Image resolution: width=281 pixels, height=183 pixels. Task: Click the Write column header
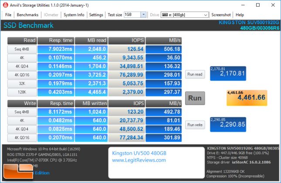[22, 103]
